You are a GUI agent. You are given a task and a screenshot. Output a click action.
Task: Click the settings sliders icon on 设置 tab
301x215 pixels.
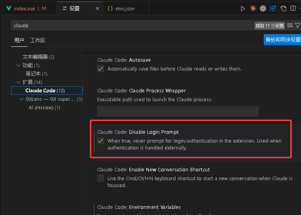64,8
